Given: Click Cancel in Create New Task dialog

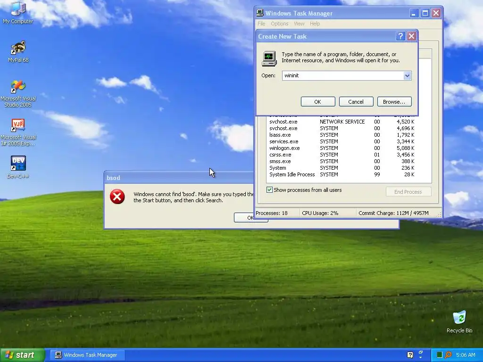Looking at the screenshot, I should pyautogui.click(x=356, y=102).
